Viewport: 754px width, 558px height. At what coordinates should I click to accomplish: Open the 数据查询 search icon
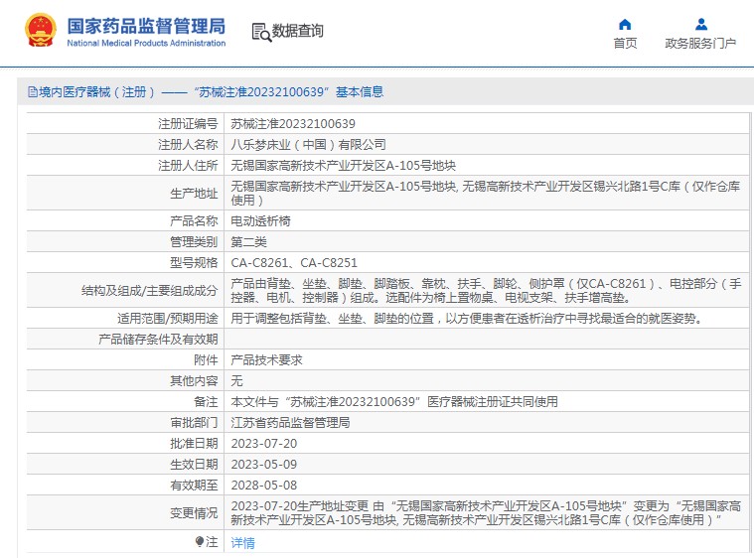click(261, 32)
